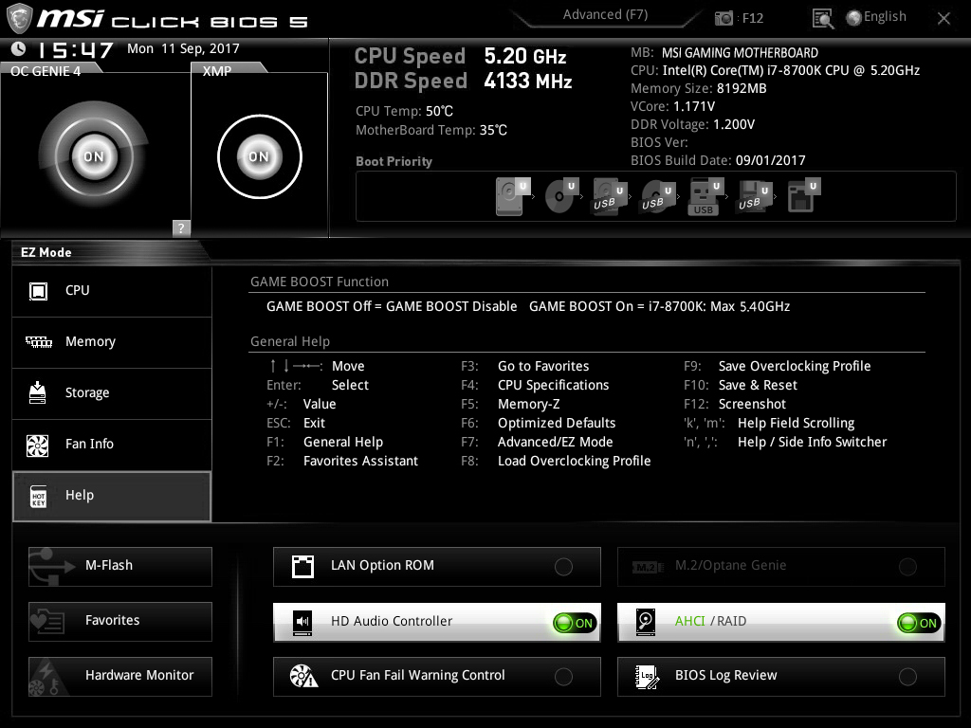Viewport: 971px width, 728px height.
Task: Switch to the XMP tab
Action: (x=217, y=71)
